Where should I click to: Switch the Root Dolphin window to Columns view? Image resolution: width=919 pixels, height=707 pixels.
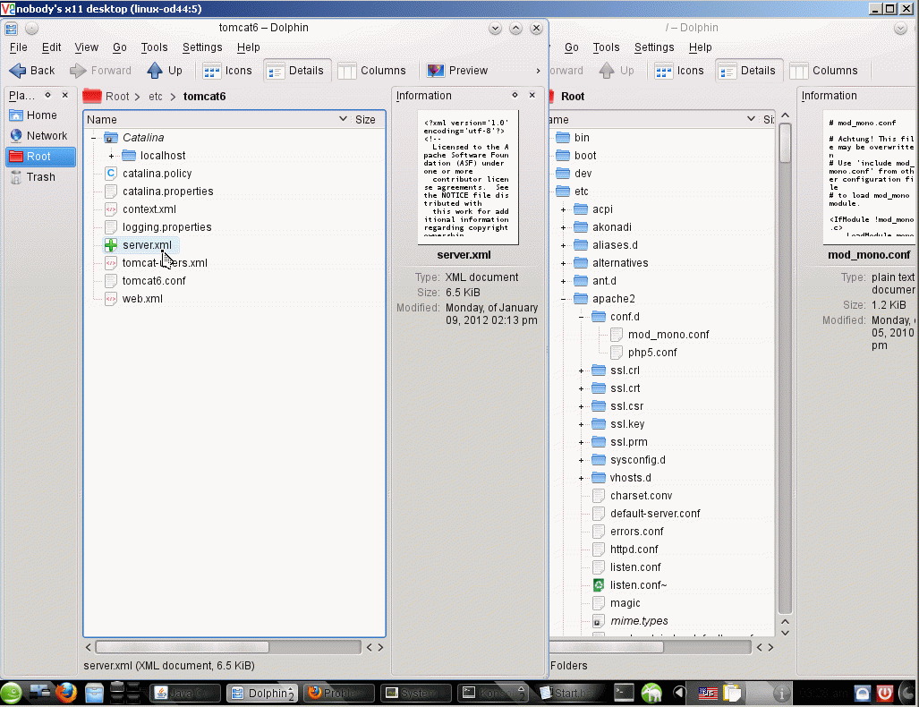pyautogui.click(x=823, y=71)
